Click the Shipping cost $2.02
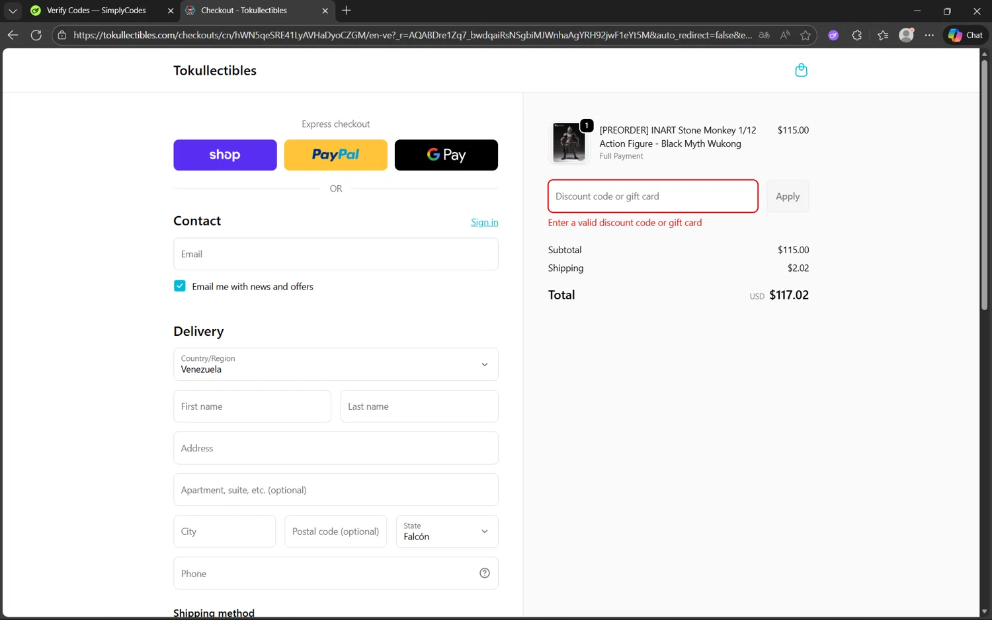The height and width of the screenshot is (620, 992). tap(798, 268)
